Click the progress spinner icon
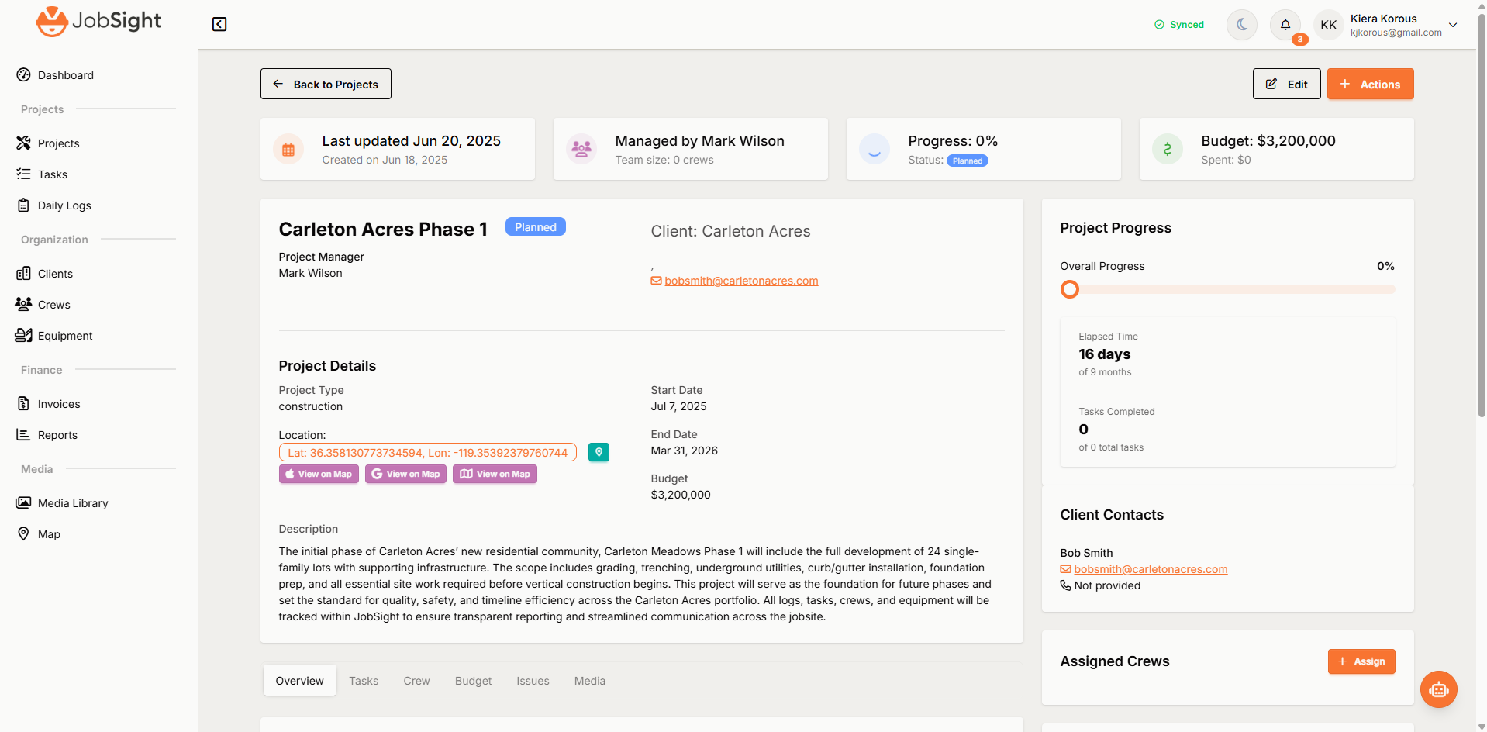 pos(875,149)
